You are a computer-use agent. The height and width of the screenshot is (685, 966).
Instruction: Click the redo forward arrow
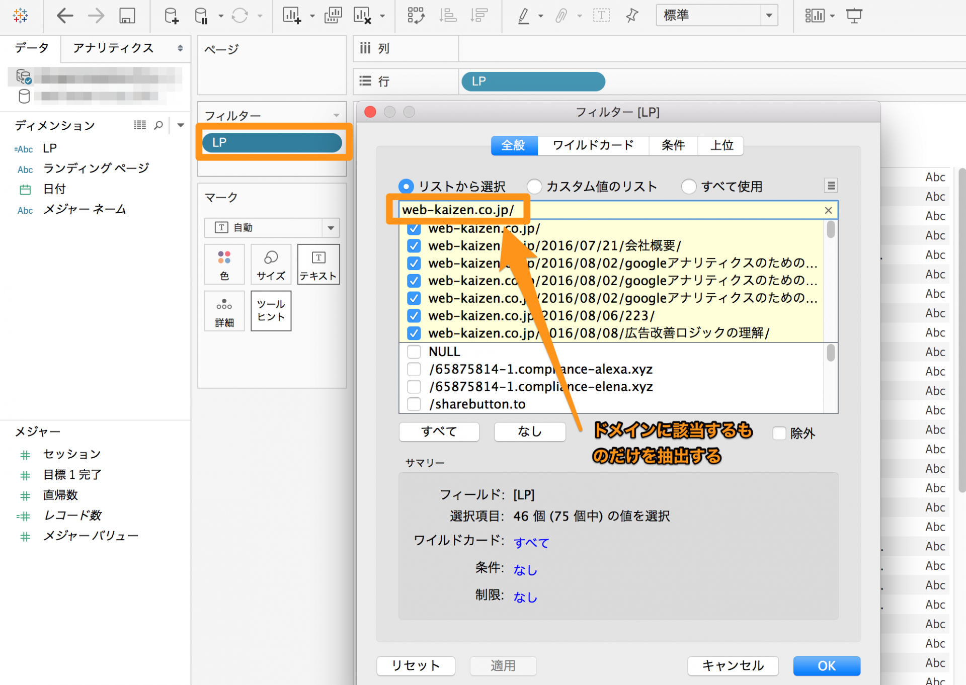[96, 16]
